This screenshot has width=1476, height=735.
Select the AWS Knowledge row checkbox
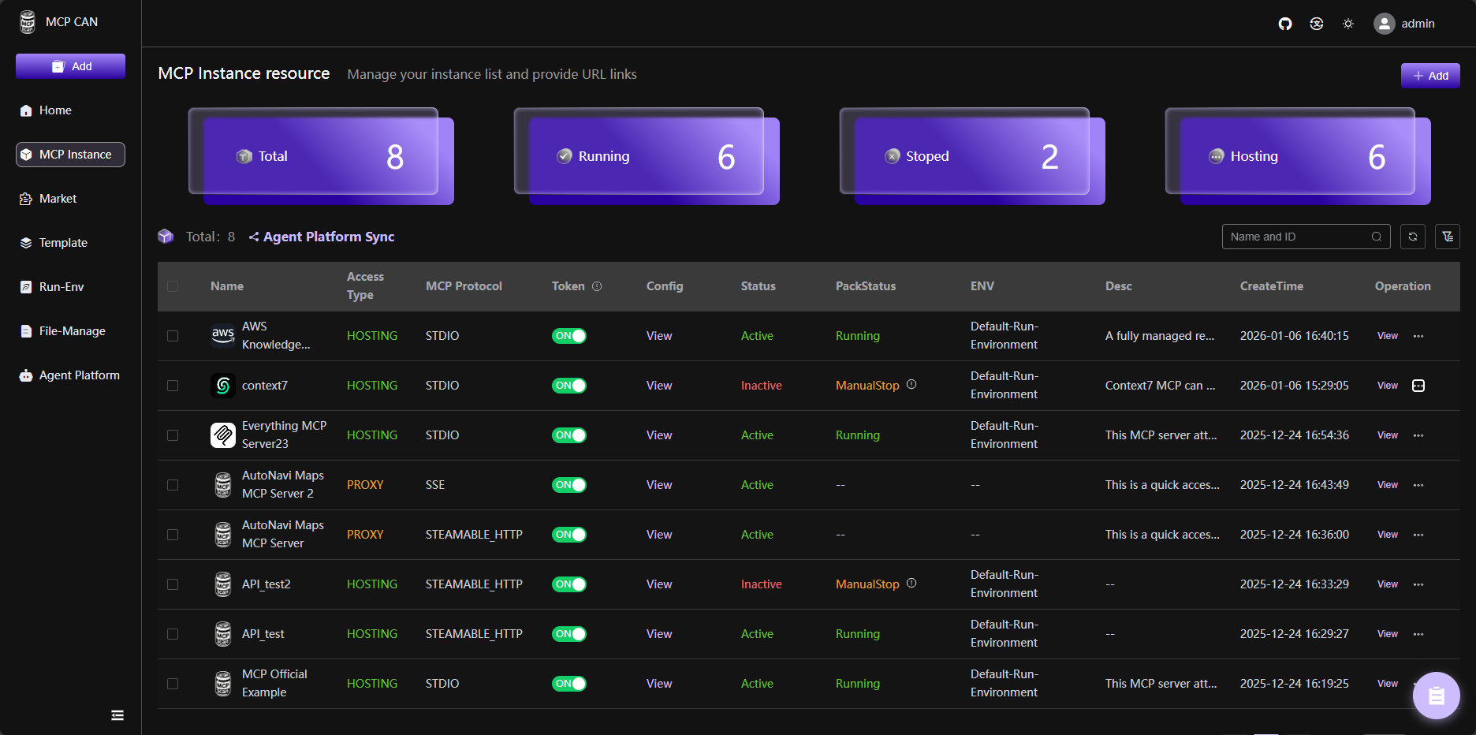click(173, 336)
